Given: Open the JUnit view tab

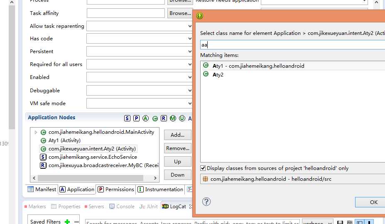Looking at the screenshot, I should 149,207.
